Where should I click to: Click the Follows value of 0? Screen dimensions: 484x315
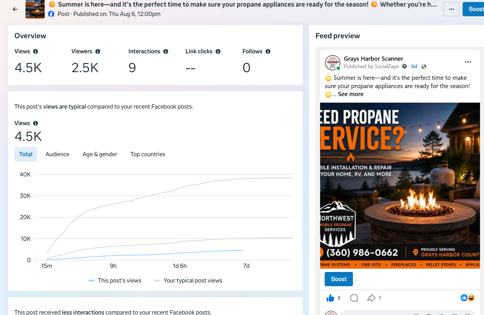246,68
